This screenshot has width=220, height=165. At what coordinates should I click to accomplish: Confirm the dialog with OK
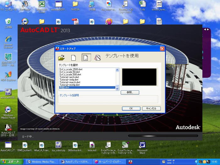(131, 108)
